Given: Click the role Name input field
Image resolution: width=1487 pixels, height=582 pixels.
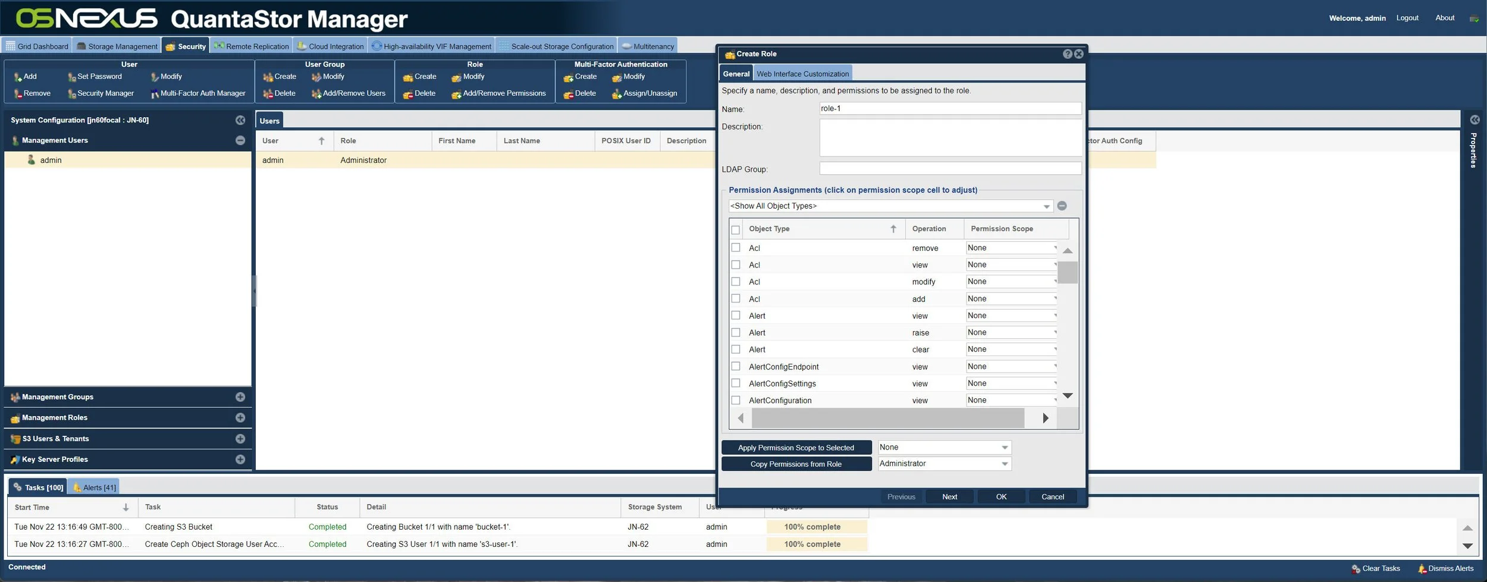Looking at the screenshot, I should (x=950, y=109).
